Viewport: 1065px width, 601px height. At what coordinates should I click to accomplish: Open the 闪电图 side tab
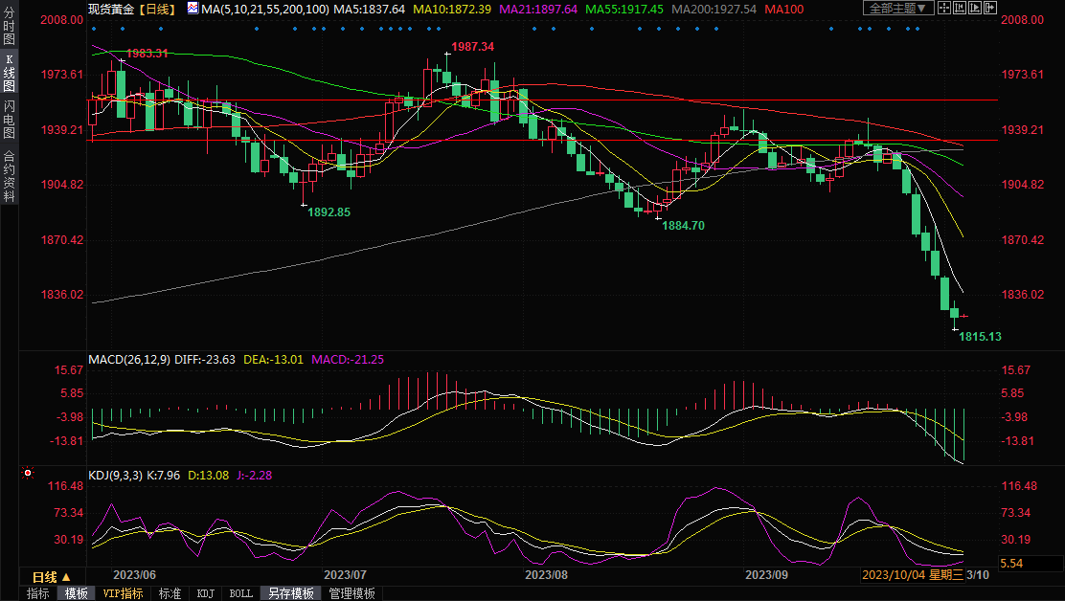coord(9,122)
